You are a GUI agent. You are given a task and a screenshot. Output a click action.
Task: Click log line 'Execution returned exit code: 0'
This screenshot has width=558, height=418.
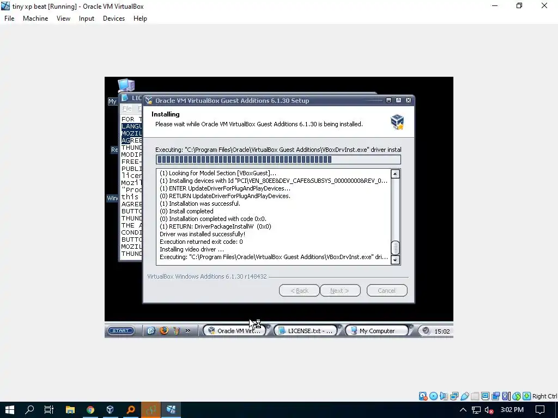click(x=201, y=242)
